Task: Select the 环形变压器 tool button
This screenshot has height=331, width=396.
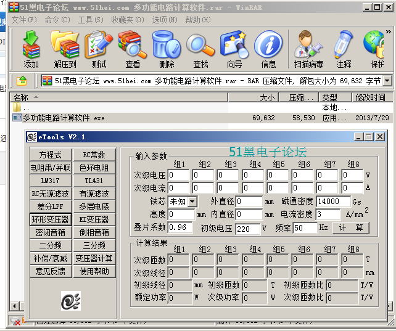Action: coord(51,219)
